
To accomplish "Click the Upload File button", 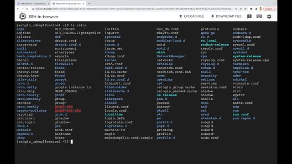I will coord(191,16).
